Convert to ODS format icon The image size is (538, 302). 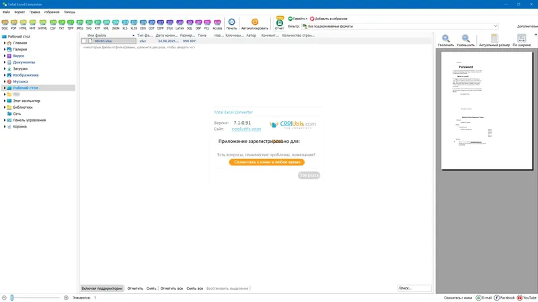coord(143,24)
